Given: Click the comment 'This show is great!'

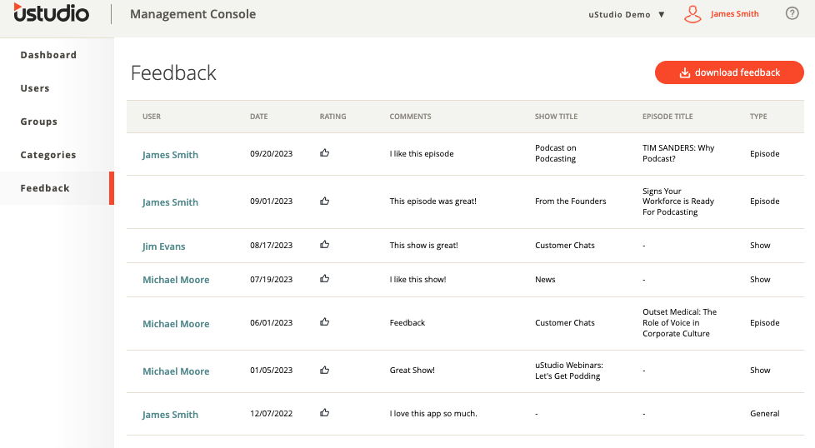Looking at the screenshot, I should click(423, 246).
